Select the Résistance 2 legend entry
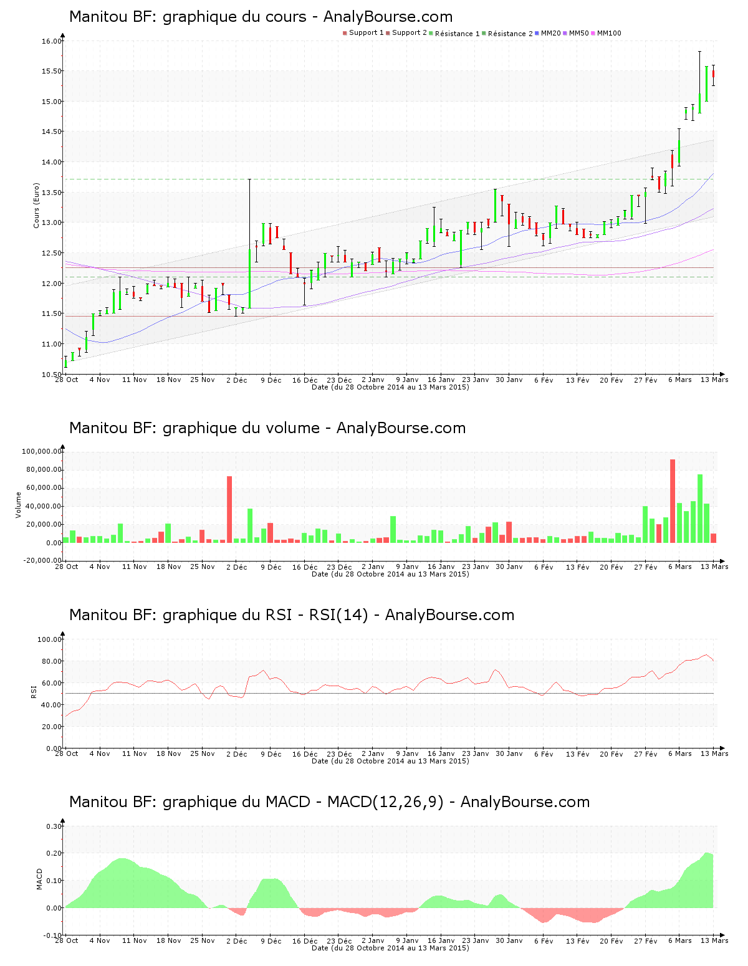Image resolution: width=748 pixels, height=966 pixels. tap(507, 34)
